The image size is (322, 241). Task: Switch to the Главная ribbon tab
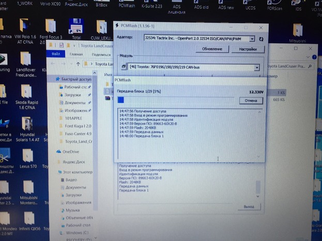coord(76,54)
